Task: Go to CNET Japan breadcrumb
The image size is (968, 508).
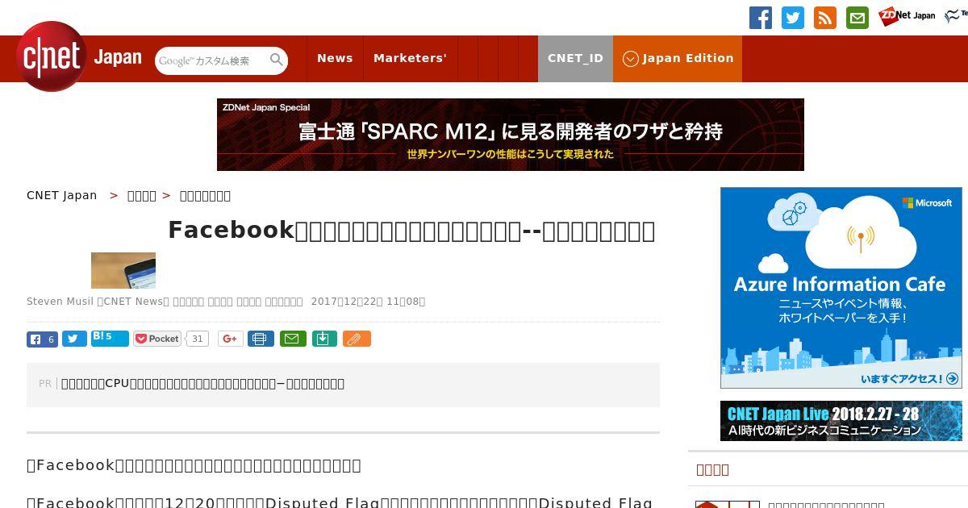Action: tap(62, 195)
